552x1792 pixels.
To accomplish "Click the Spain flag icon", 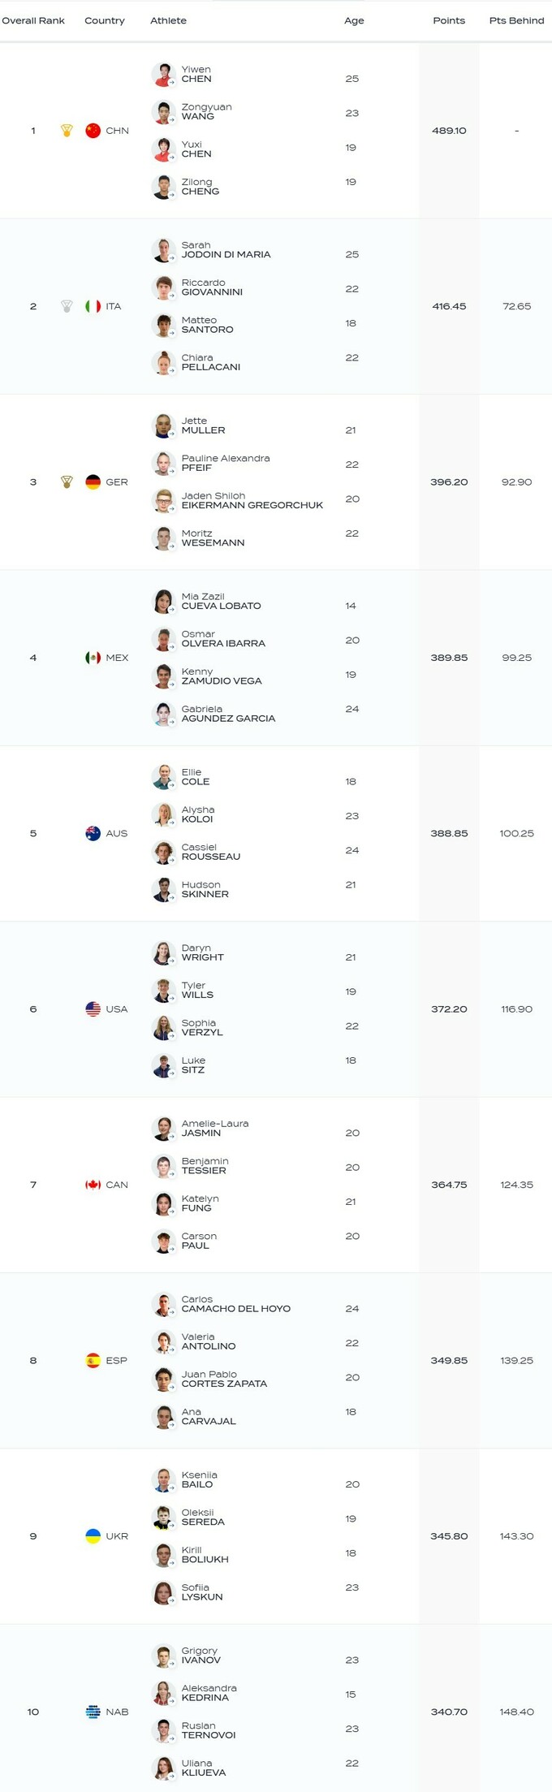I will [x=93, y=1360].
